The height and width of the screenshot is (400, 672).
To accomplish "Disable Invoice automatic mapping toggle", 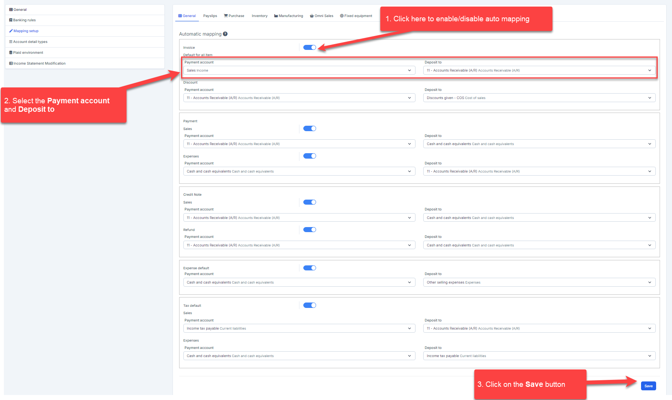I will click(x=309, y=48).
